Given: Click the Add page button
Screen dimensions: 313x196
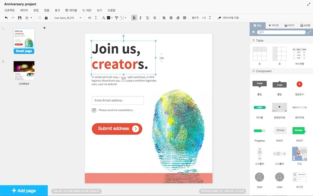Looking at the screenshot, I should 24,190.
